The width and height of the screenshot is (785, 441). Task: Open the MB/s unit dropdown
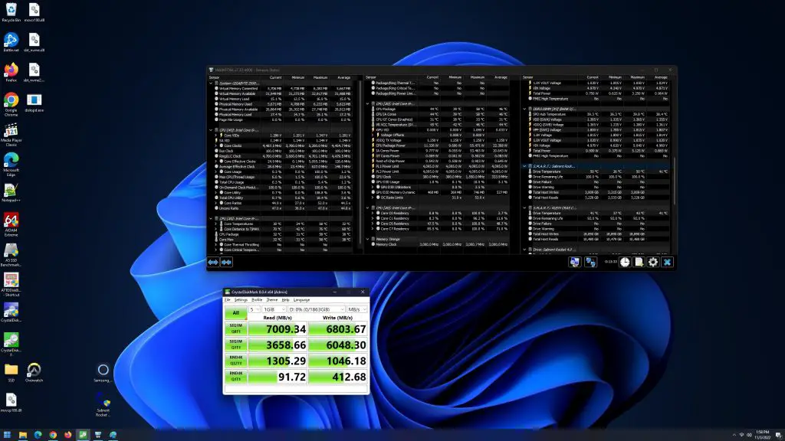pos(357,309)
